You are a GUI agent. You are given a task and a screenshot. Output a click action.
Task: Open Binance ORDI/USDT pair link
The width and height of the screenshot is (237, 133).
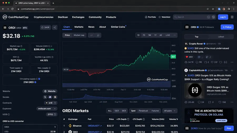[95, 126]
